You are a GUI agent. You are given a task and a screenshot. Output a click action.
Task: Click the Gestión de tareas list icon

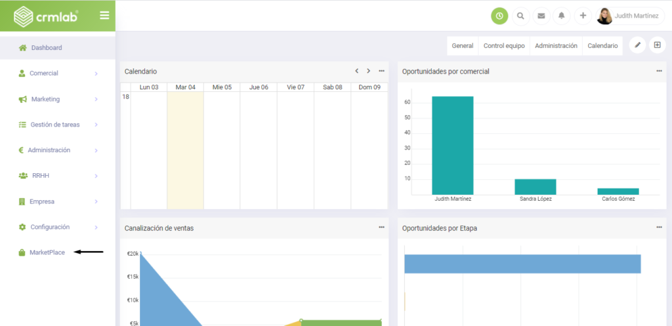coord(22,125)
